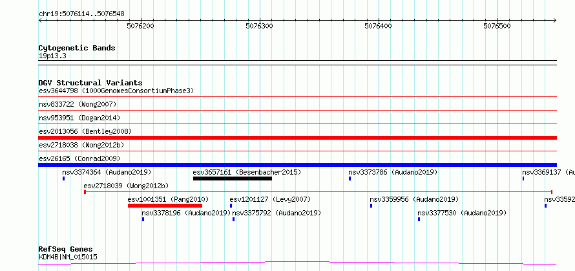Click the 19p13.3 band label
Screen dimensions: 575x271
[x=52, y=56]
